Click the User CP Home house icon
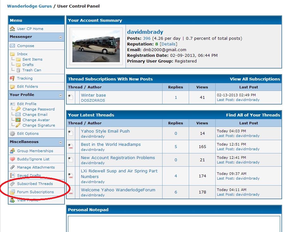 pos(12,29)
